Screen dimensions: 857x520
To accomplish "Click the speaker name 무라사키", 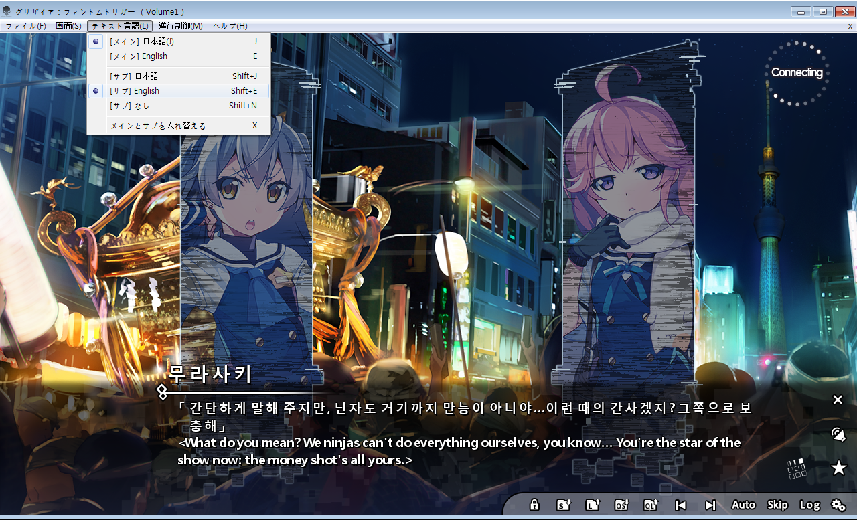I will tap(210, 374).
